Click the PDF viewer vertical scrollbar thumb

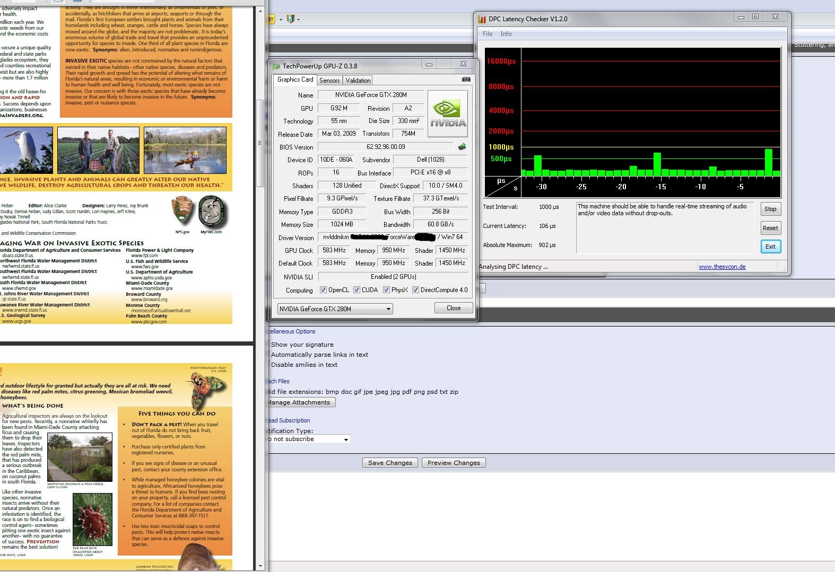click(x=260, y=143)
